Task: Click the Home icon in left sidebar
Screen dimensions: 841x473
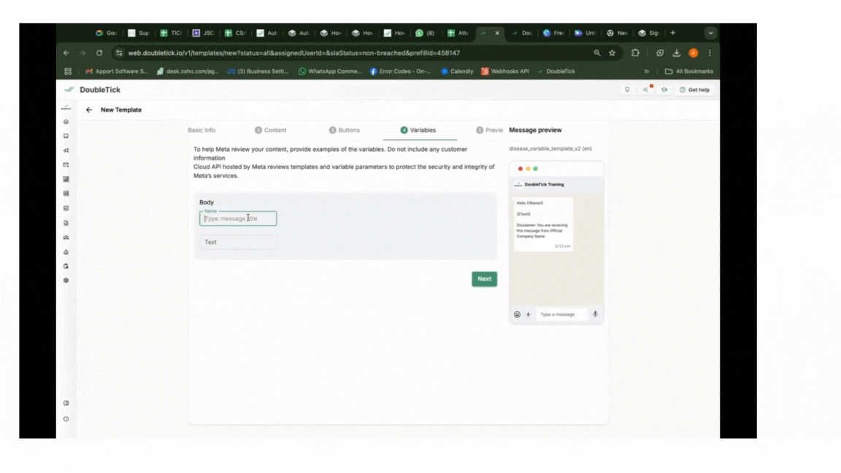Action: pyautogui.click(x=66, y=122)
